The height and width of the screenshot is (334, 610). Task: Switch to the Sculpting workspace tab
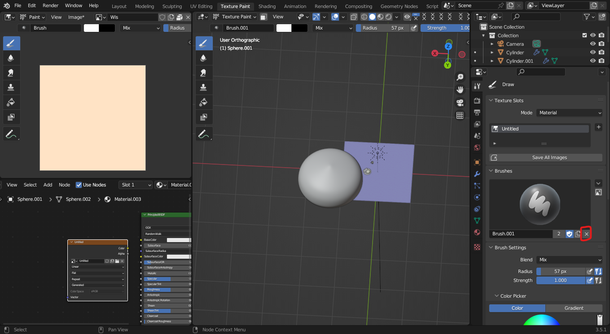[x=172, y=6]
